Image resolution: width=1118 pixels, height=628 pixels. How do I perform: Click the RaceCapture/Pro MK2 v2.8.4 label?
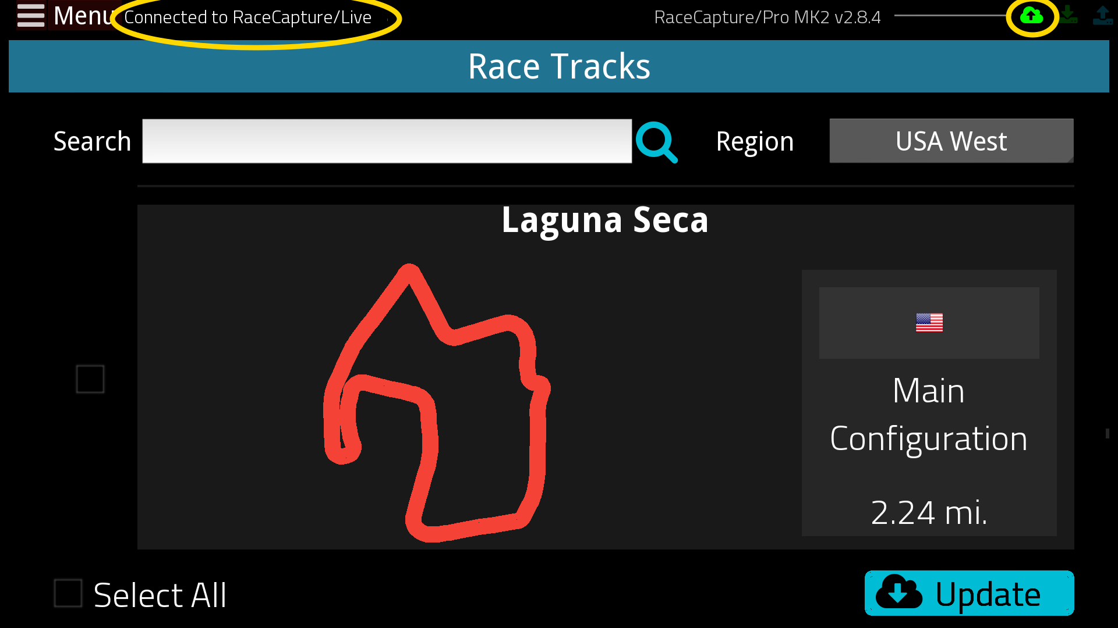[767, 17]
